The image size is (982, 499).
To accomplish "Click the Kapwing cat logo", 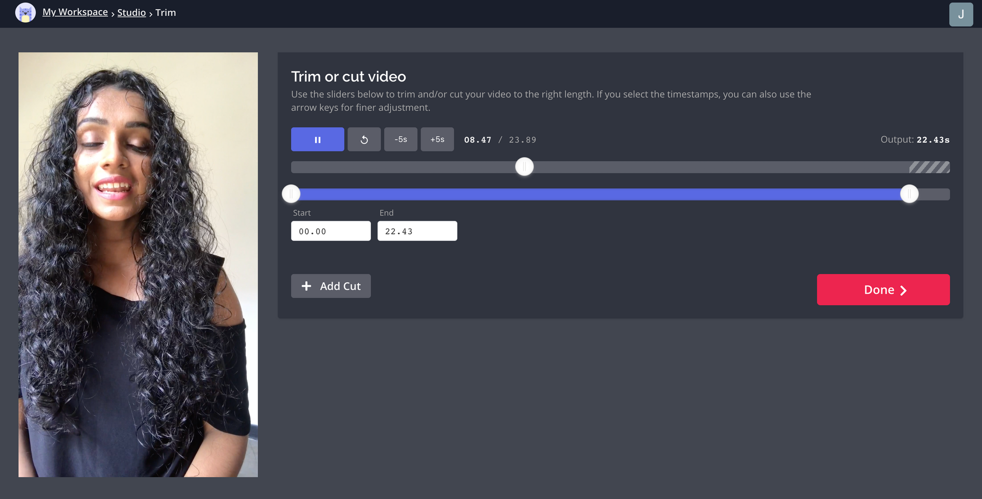I will point(26,13).
